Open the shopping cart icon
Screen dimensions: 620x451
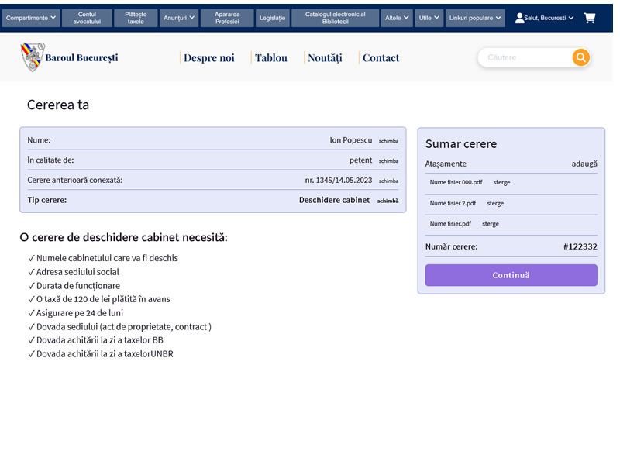point(590,18)
